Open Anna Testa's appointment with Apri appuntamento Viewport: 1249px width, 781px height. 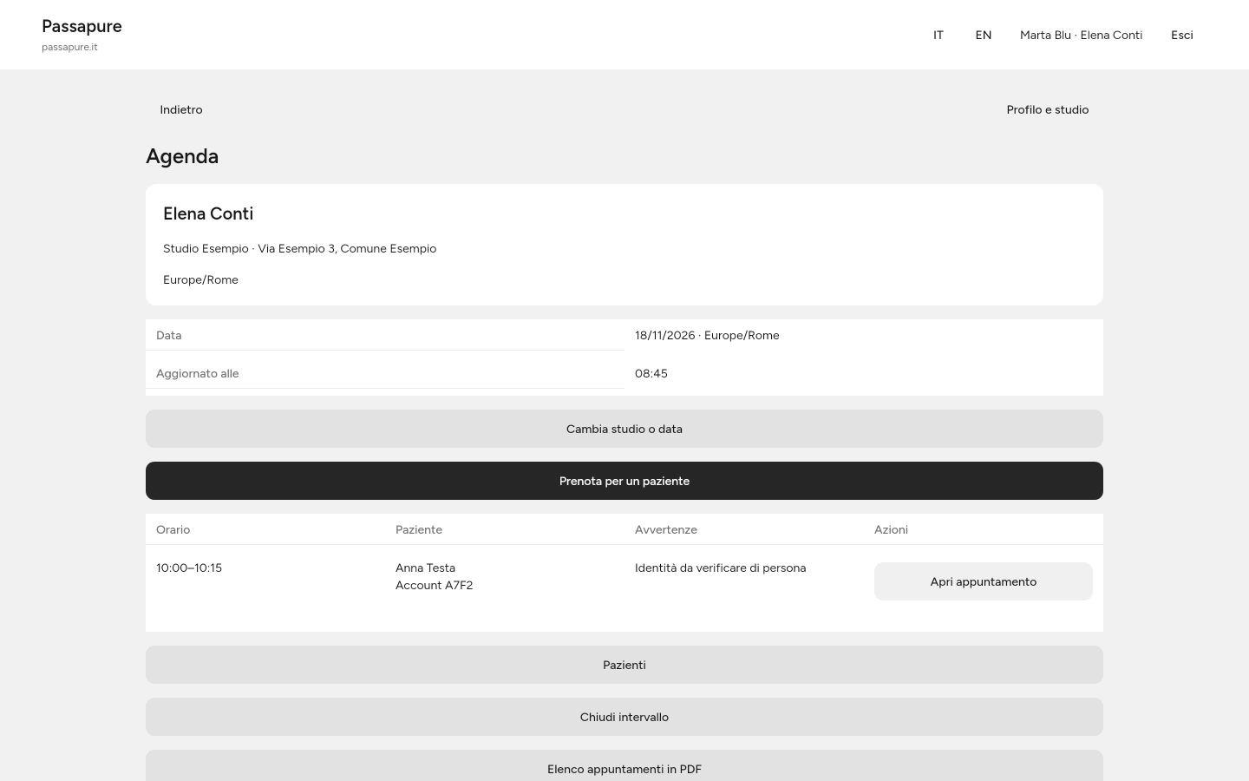point(984,581)
